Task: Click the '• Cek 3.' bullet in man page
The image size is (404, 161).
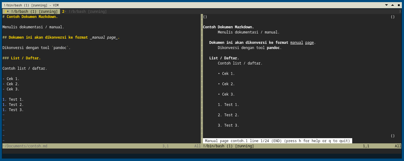Action: pos(226,94)
